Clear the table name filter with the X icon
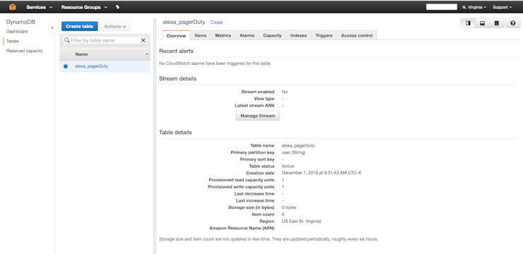Image resolution: width=523 pixels, height=254 pixels. tap(143, 40)
